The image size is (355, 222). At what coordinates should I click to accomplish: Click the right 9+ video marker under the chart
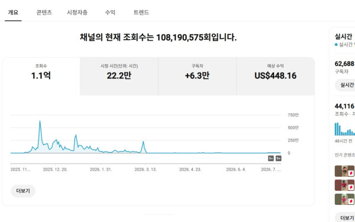point(279,159)
